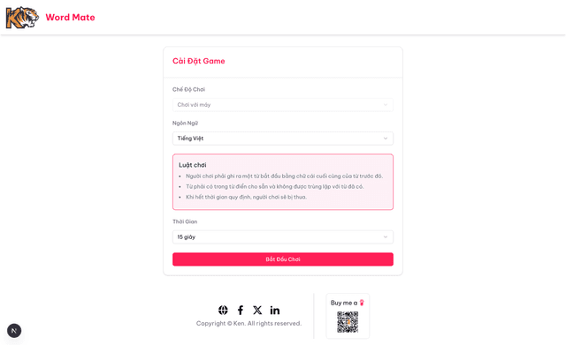
Task: Click the Cài Đặt Game heading
Action: [198, 61]
